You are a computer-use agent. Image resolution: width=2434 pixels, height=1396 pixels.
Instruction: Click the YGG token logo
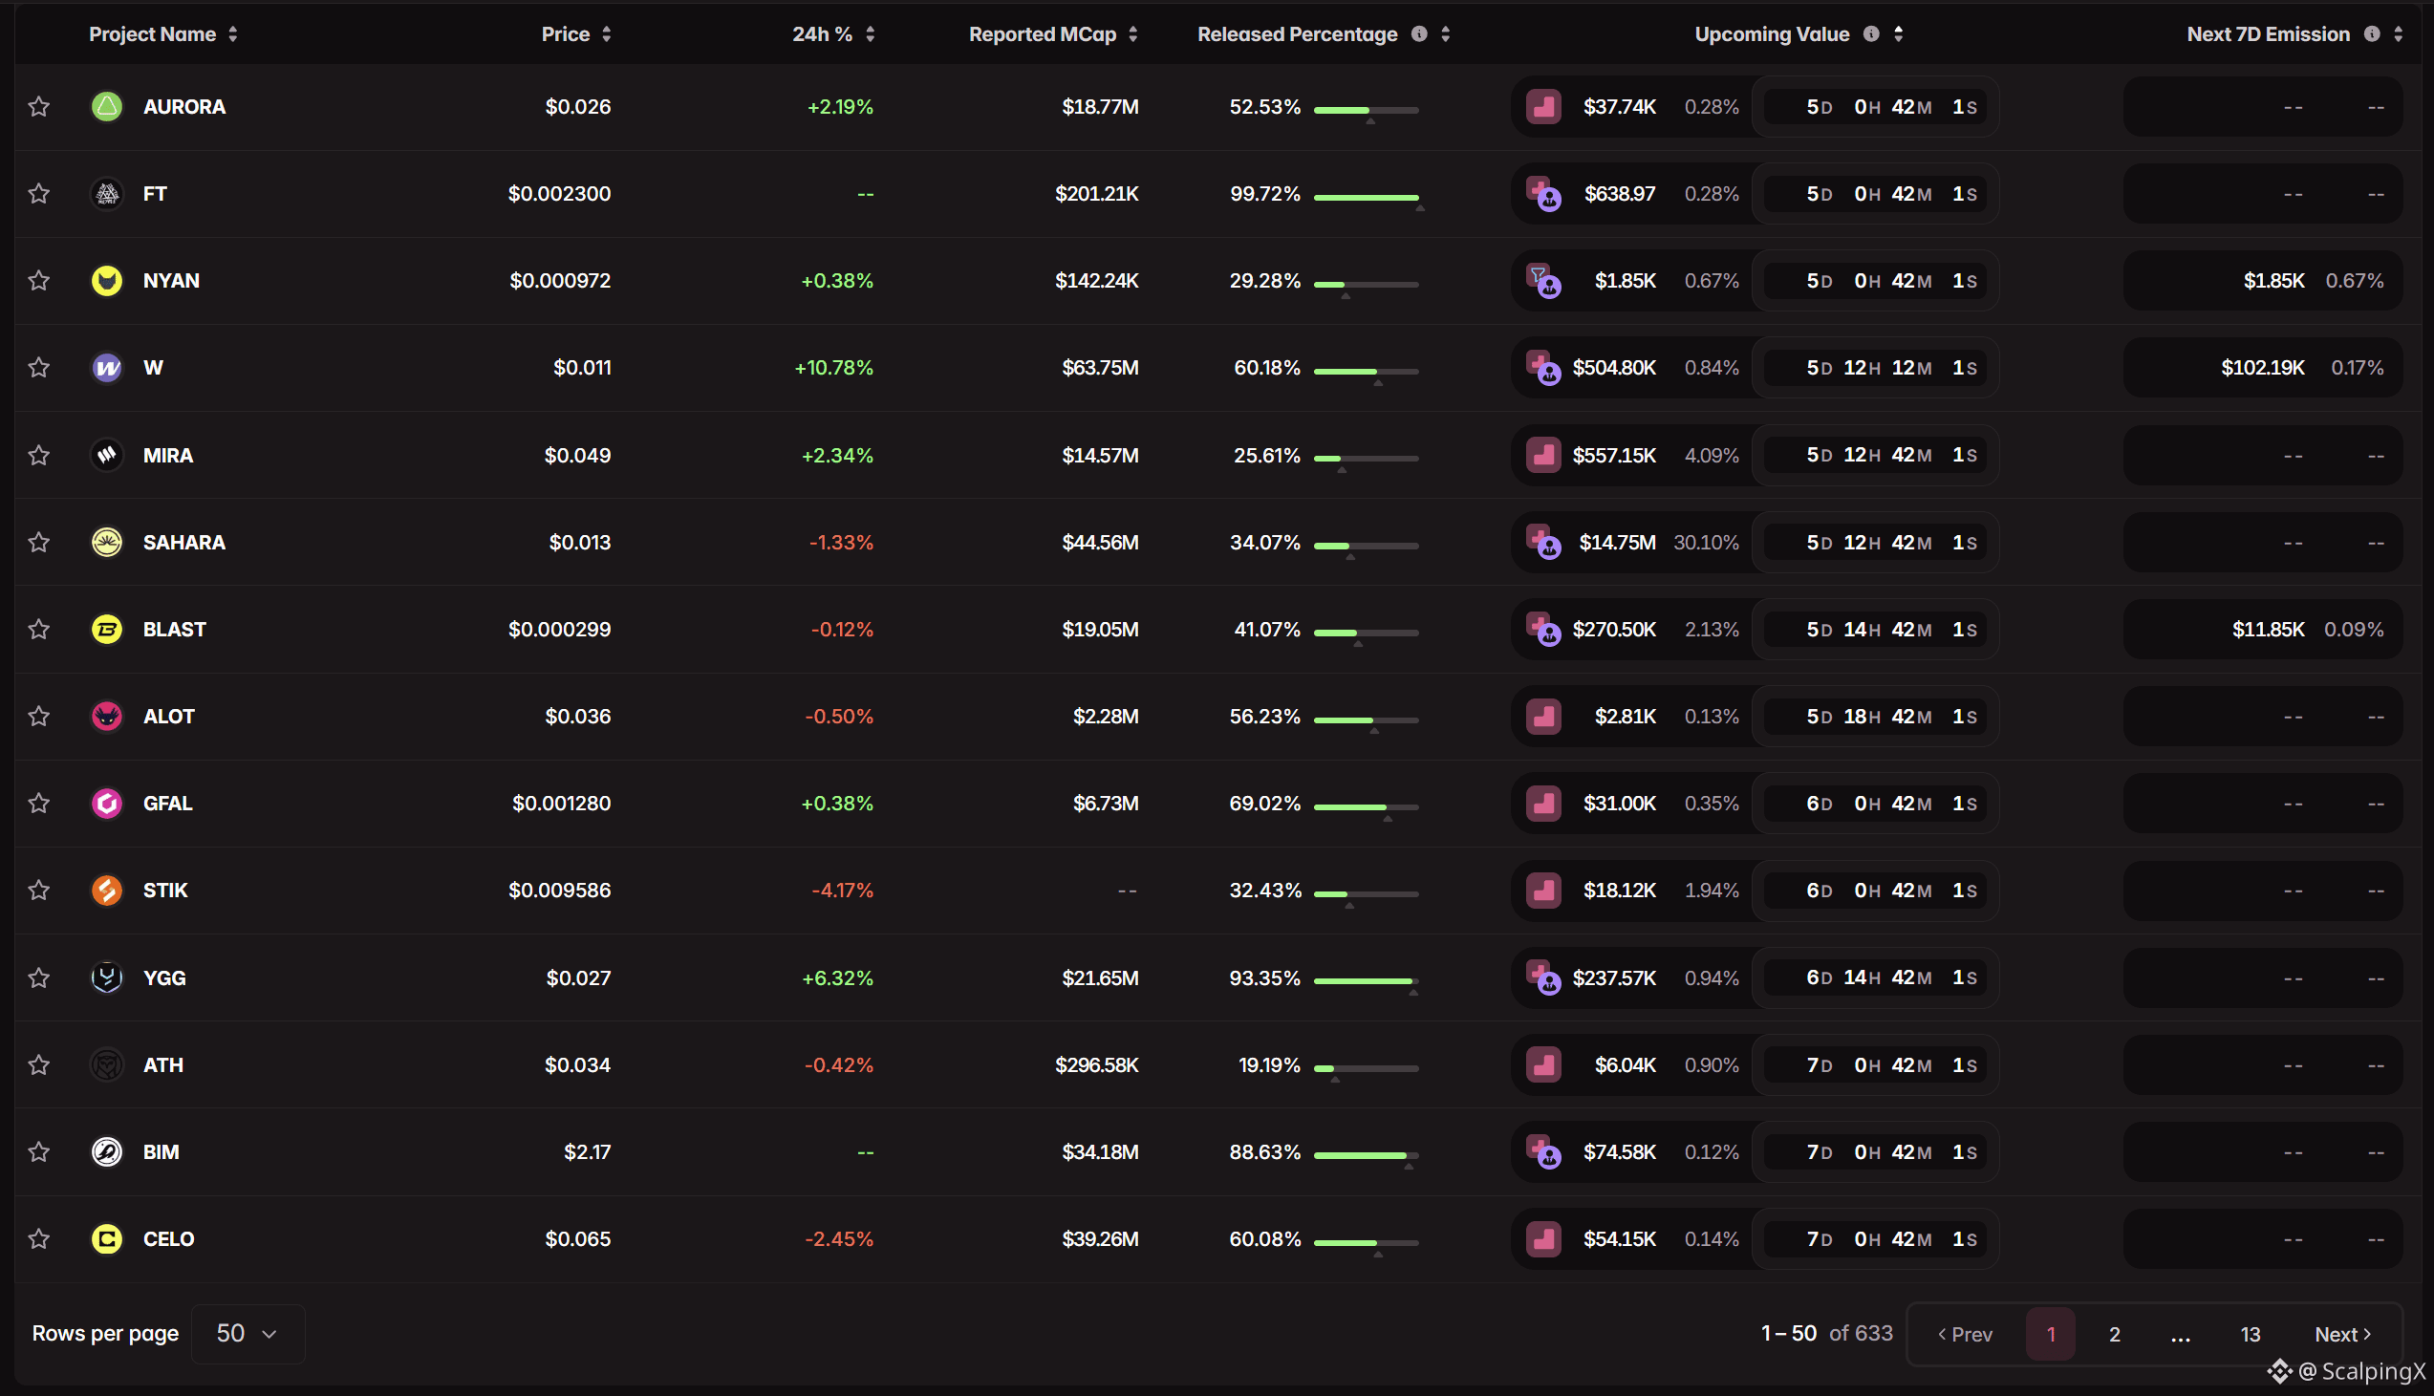point(106,977)
